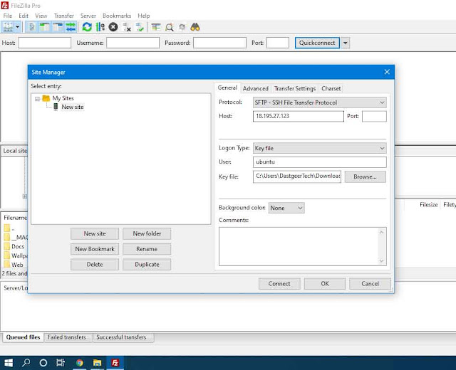Open the Protocol dropdown
Viewport: 456px width, 370px height.
click(320, 102)
